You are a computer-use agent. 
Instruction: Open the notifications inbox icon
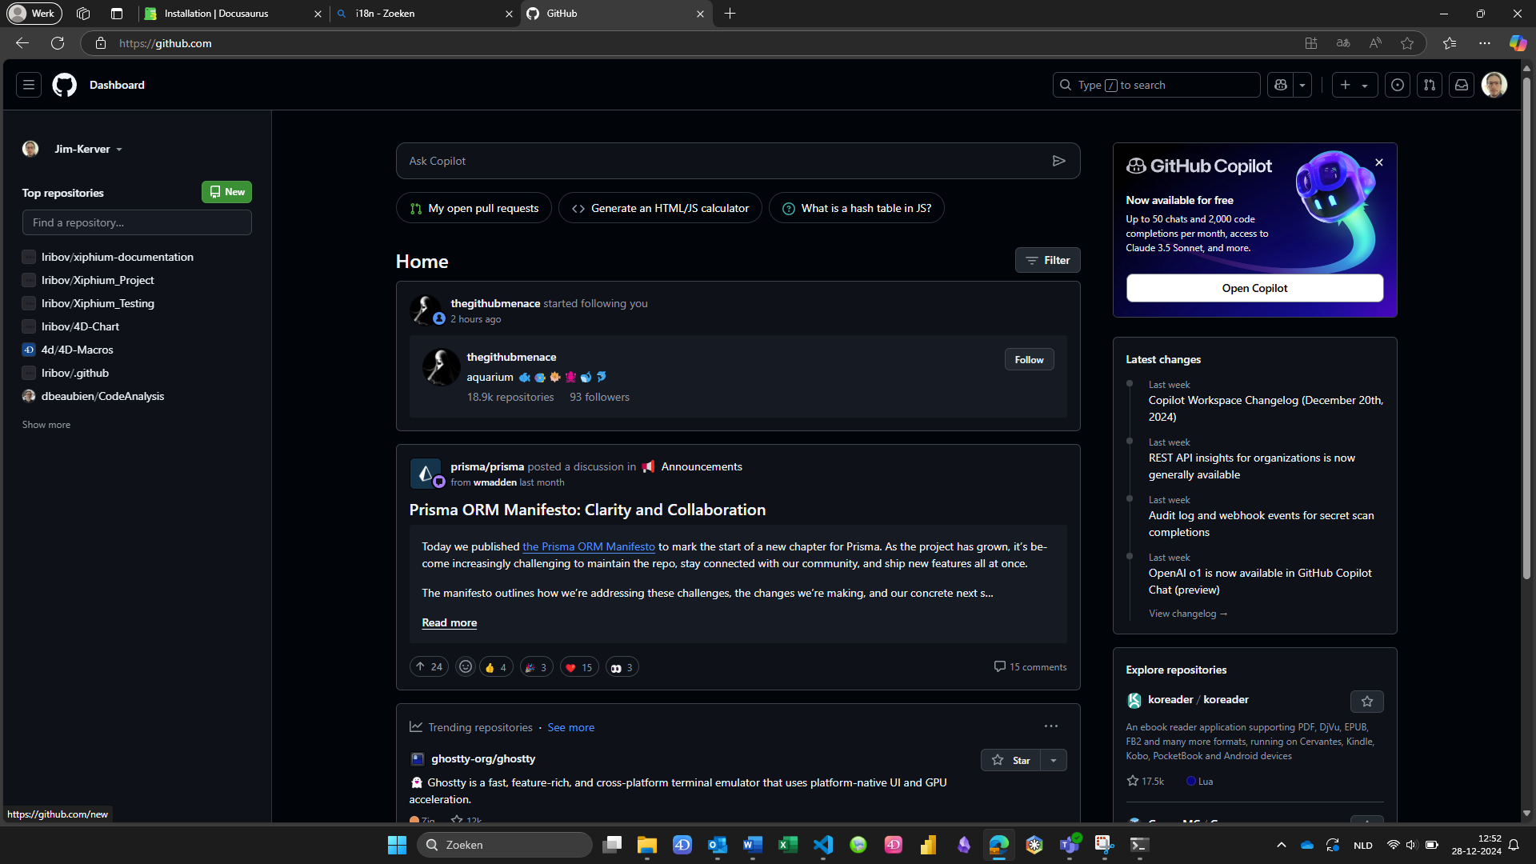1462,85
